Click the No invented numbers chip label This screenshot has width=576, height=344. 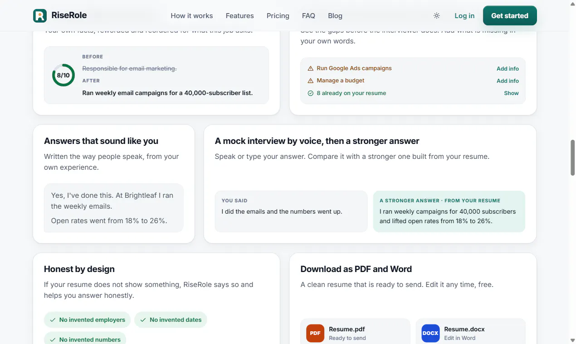coord(90,339)
